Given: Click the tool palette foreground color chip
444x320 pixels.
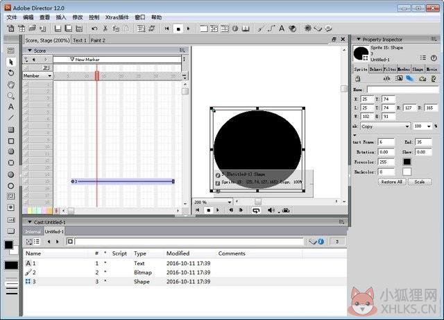Looking at the screenshot, I should pyautogui.click(x=8, y=245).
